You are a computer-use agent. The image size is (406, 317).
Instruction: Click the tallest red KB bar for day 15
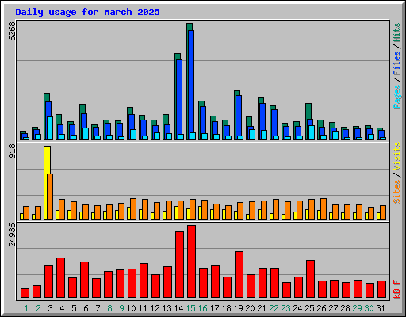click(x=191, y=262)
